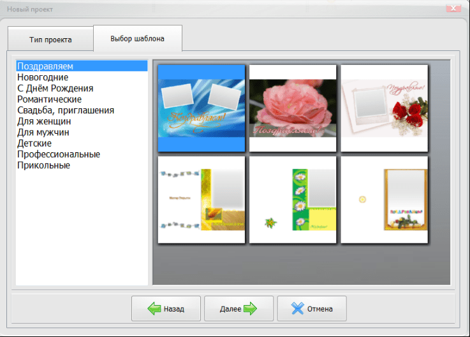Choose the Новогодние category
This screenshot has width=470, height=337.
(43, 77)
